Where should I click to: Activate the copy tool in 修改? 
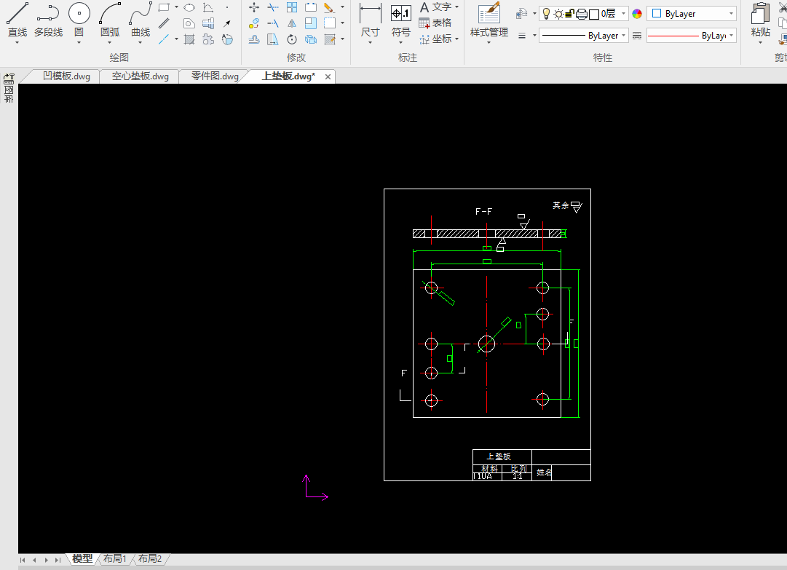[x=254, y=23]
